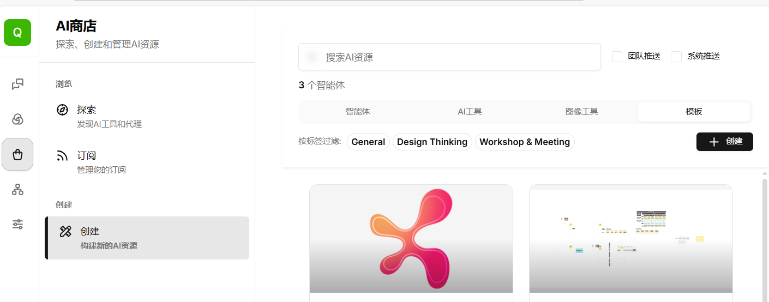
Task: Open the AI store shopping bag icon
Action: (17, 154)
